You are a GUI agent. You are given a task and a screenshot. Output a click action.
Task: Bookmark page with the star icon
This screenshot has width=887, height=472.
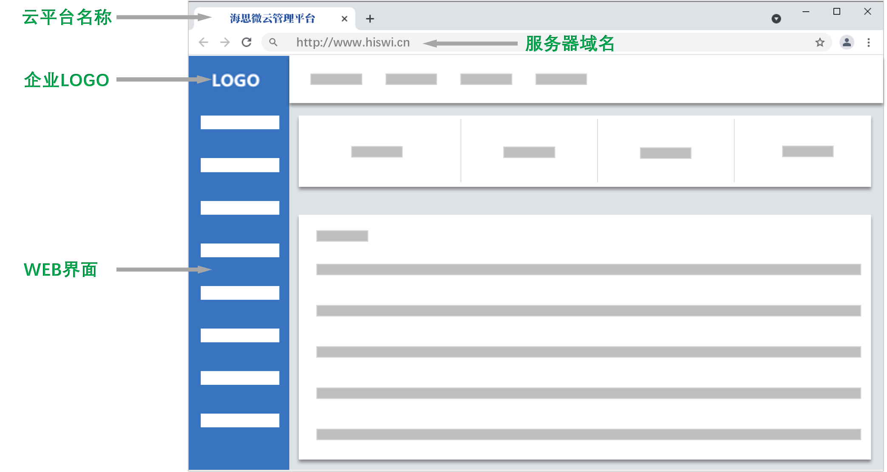tap(820, 42)
